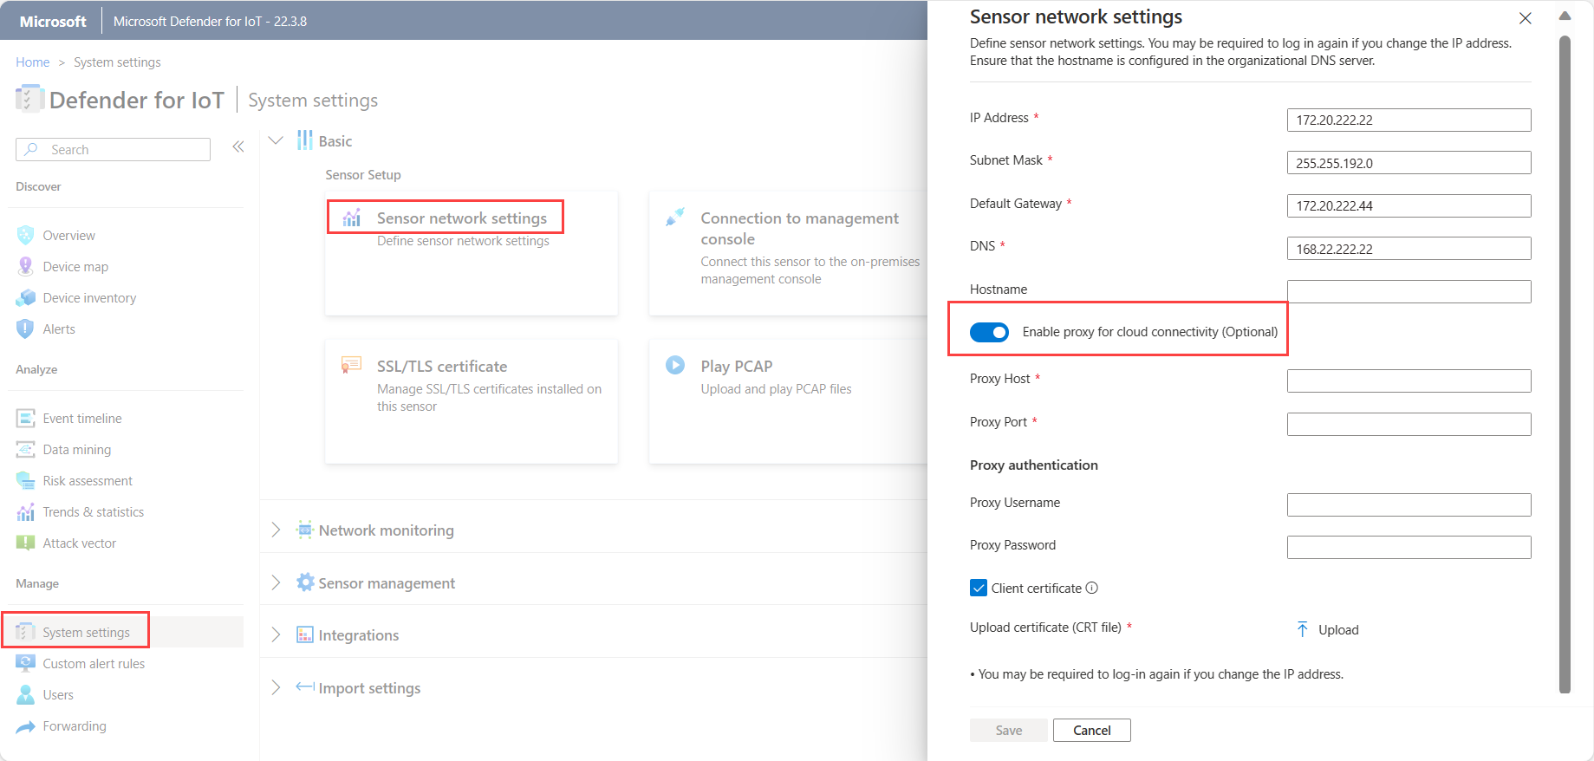Open Device inventory from sidebar
The height and width of the screenshot is (761, 1594).
point(89,298)
